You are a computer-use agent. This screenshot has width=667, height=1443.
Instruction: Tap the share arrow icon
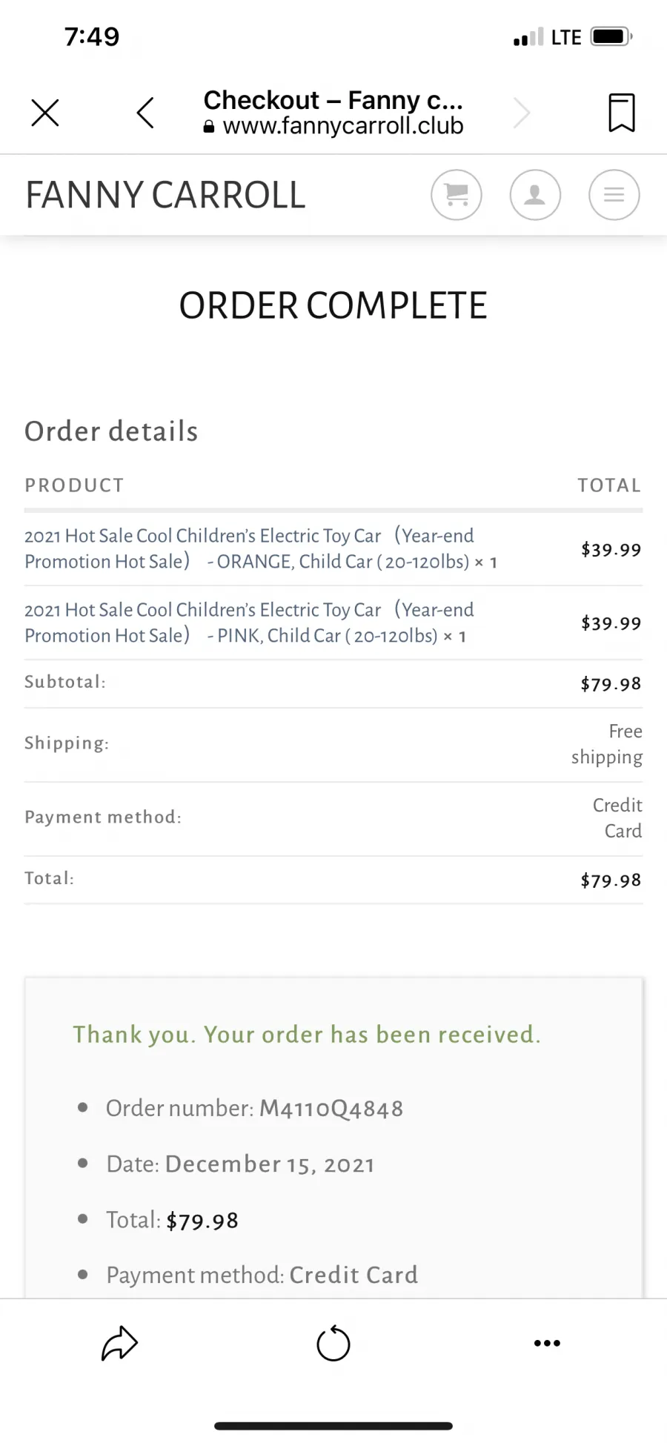pyautogui.click(x=119, y=1343)
